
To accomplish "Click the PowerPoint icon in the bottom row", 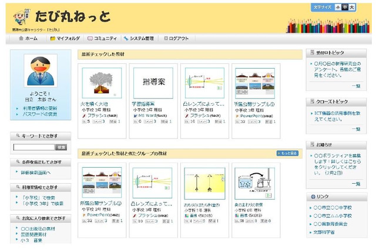I will tap(84, 215).
